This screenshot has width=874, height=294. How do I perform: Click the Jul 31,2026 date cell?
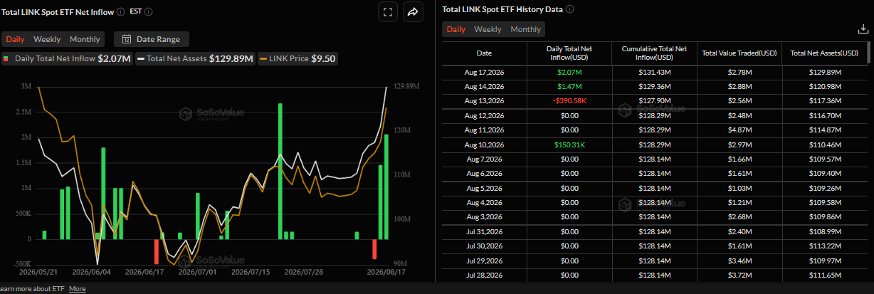pos(484,232)
